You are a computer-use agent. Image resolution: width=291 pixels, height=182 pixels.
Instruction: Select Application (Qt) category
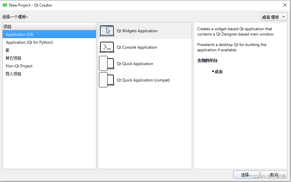[49, 34]
